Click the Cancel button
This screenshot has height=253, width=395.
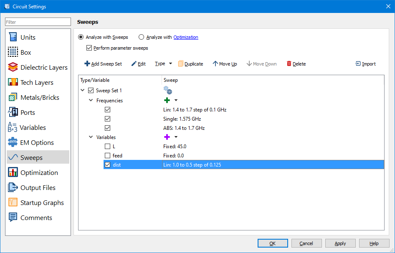306,243
